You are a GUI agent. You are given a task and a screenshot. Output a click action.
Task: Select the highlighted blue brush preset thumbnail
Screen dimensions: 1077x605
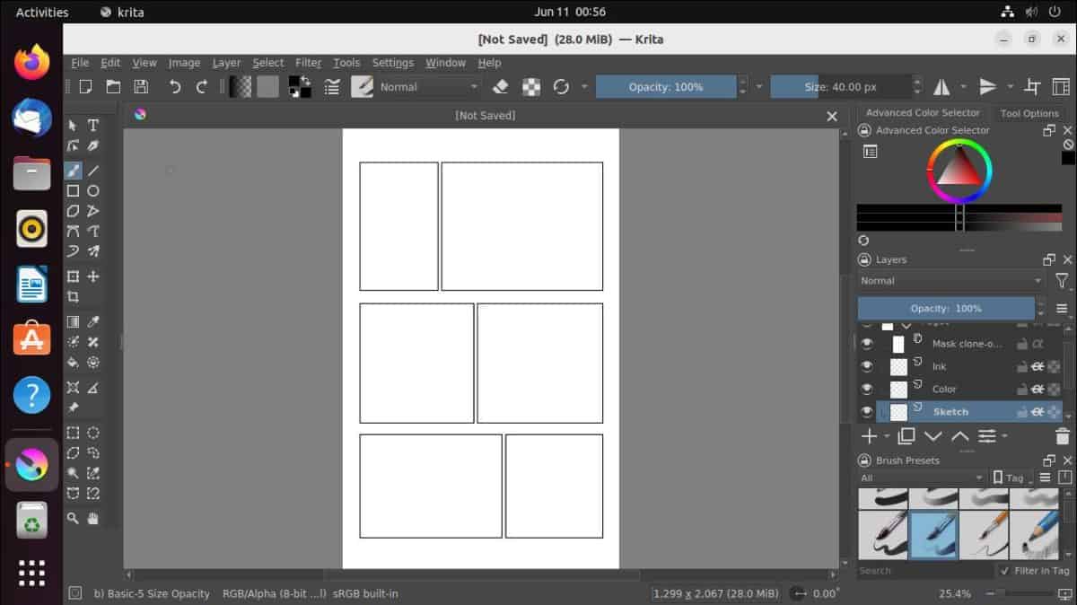pyautogui.click(x=933, y=532)
